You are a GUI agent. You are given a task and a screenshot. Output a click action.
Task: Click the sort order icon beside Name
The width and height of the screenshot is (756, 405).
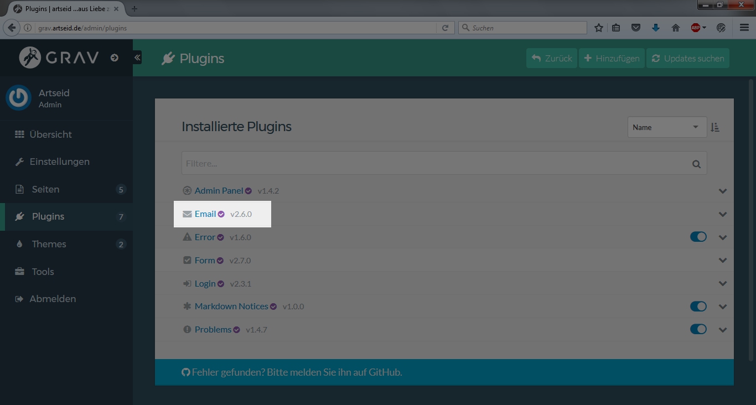(715, 127)
